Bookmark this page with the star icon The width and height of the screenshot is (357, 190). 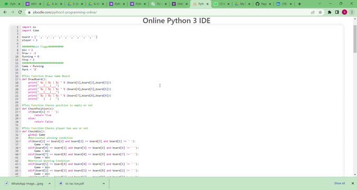320,12
